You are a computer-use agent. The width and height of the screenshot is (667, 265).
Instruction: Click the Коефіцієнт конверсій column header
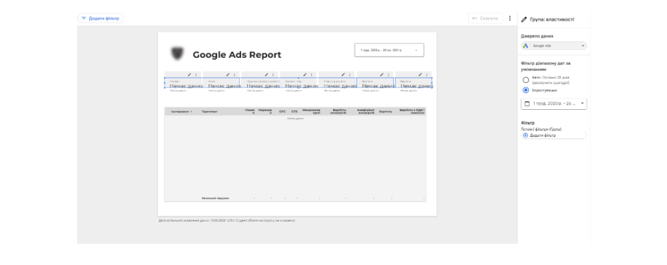click(366, 111)
